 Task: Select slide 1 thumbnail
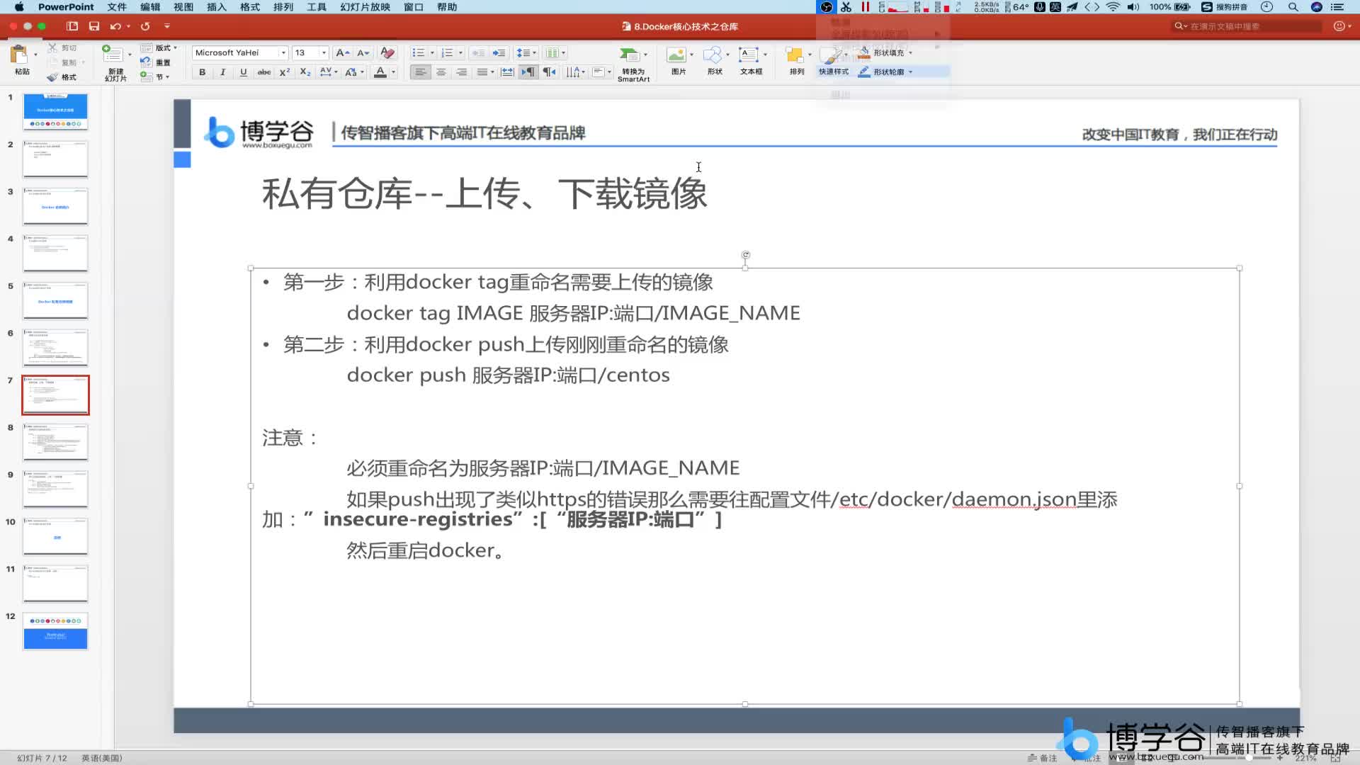click(x=55, y=112)
